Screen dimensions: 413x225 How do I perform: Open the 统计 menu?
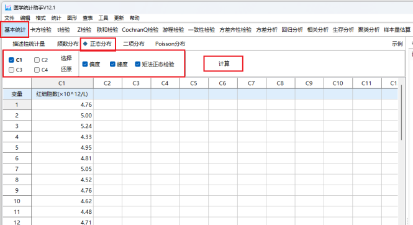pyautogui.click(x=56, y=18)
